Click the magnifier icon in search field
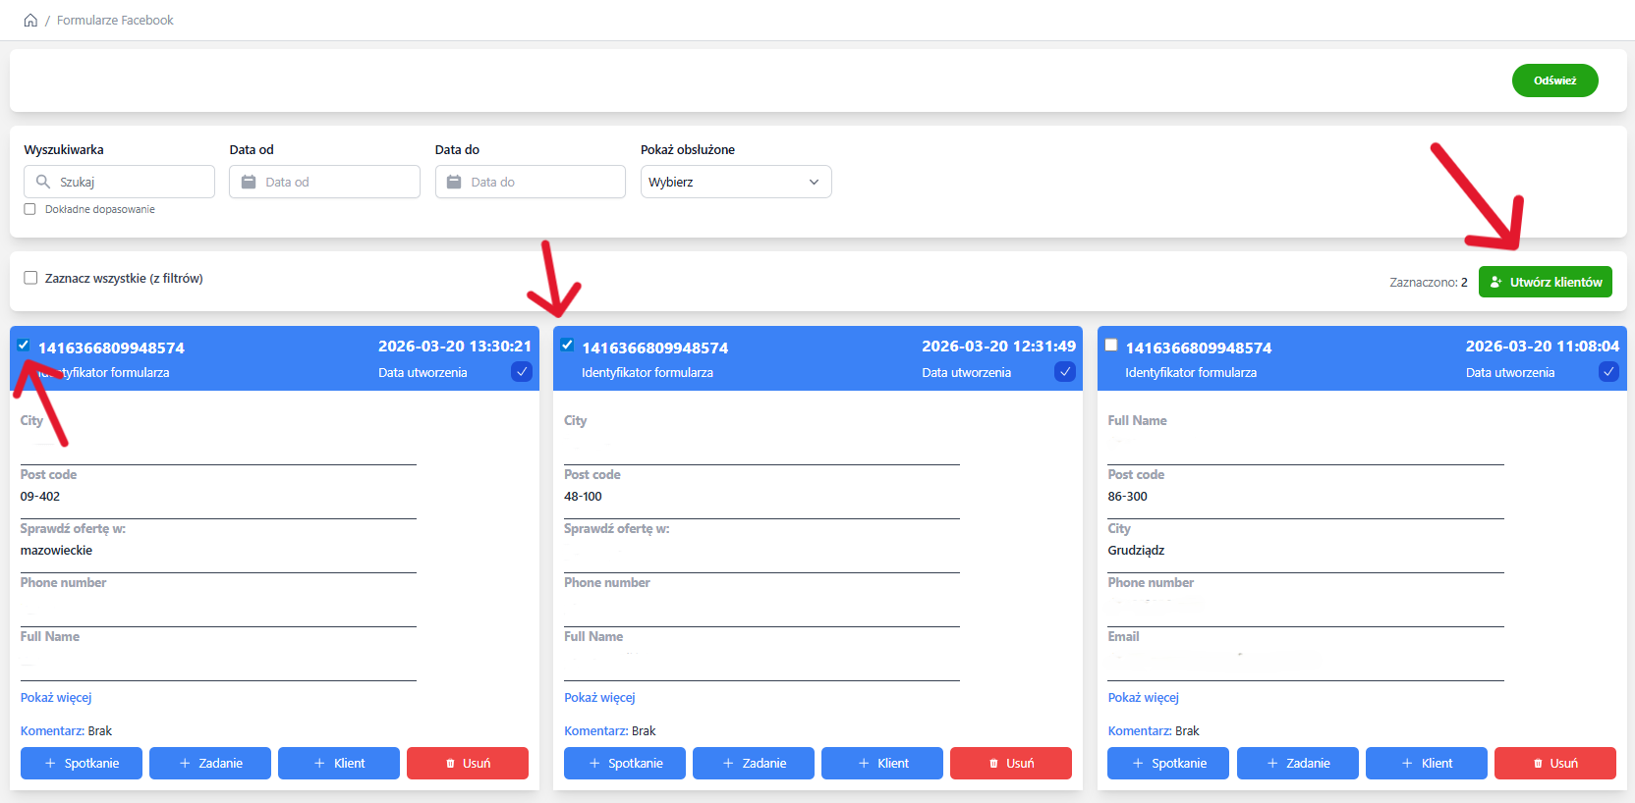The width and height of the screenshot is (1635, 803). 43,182
